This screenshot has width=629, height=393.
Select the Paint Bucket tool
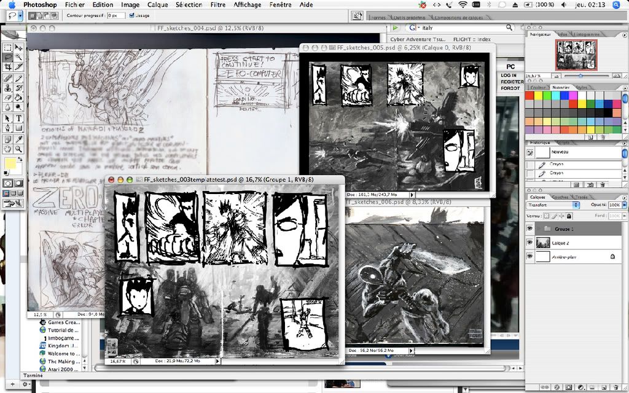(x=18, y=98)
